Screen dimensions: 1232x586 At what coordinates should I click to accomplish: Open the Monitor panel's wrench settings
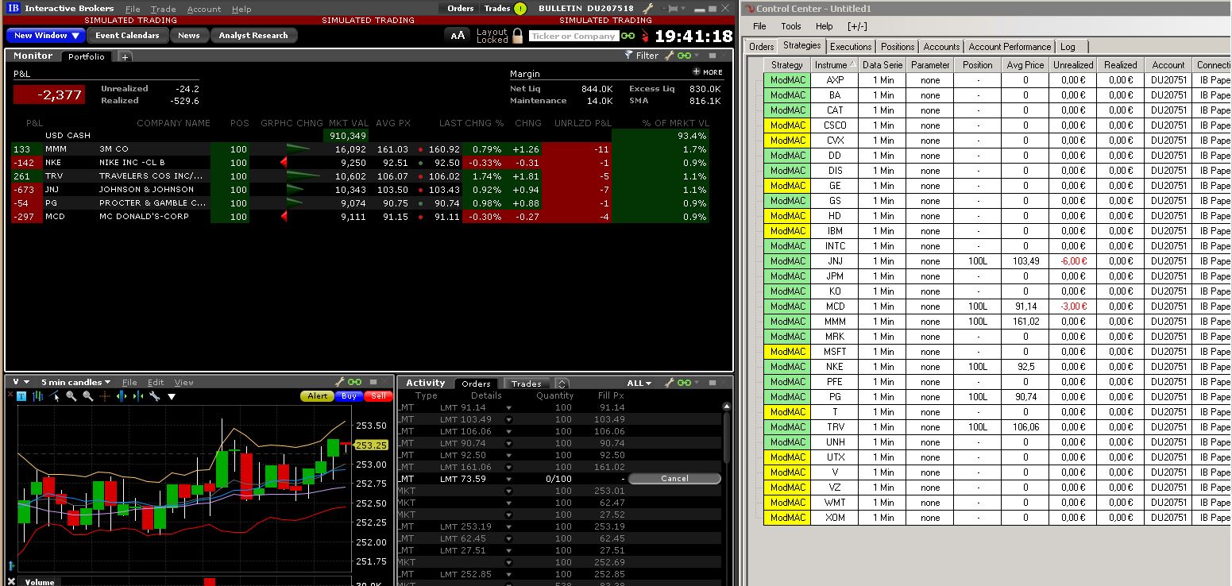(669, 56)
